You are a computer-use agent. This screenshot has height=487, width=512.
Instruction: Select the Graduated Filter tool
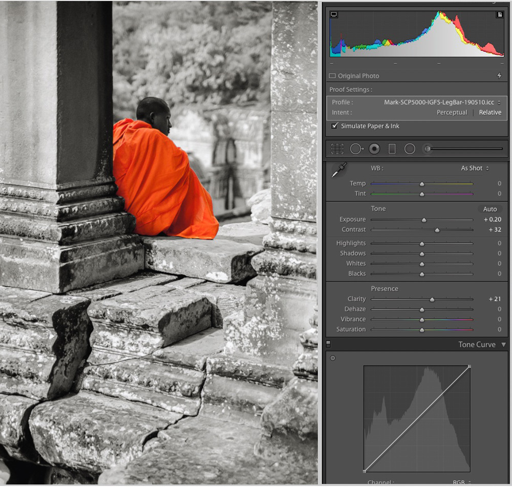click(392, 149)
